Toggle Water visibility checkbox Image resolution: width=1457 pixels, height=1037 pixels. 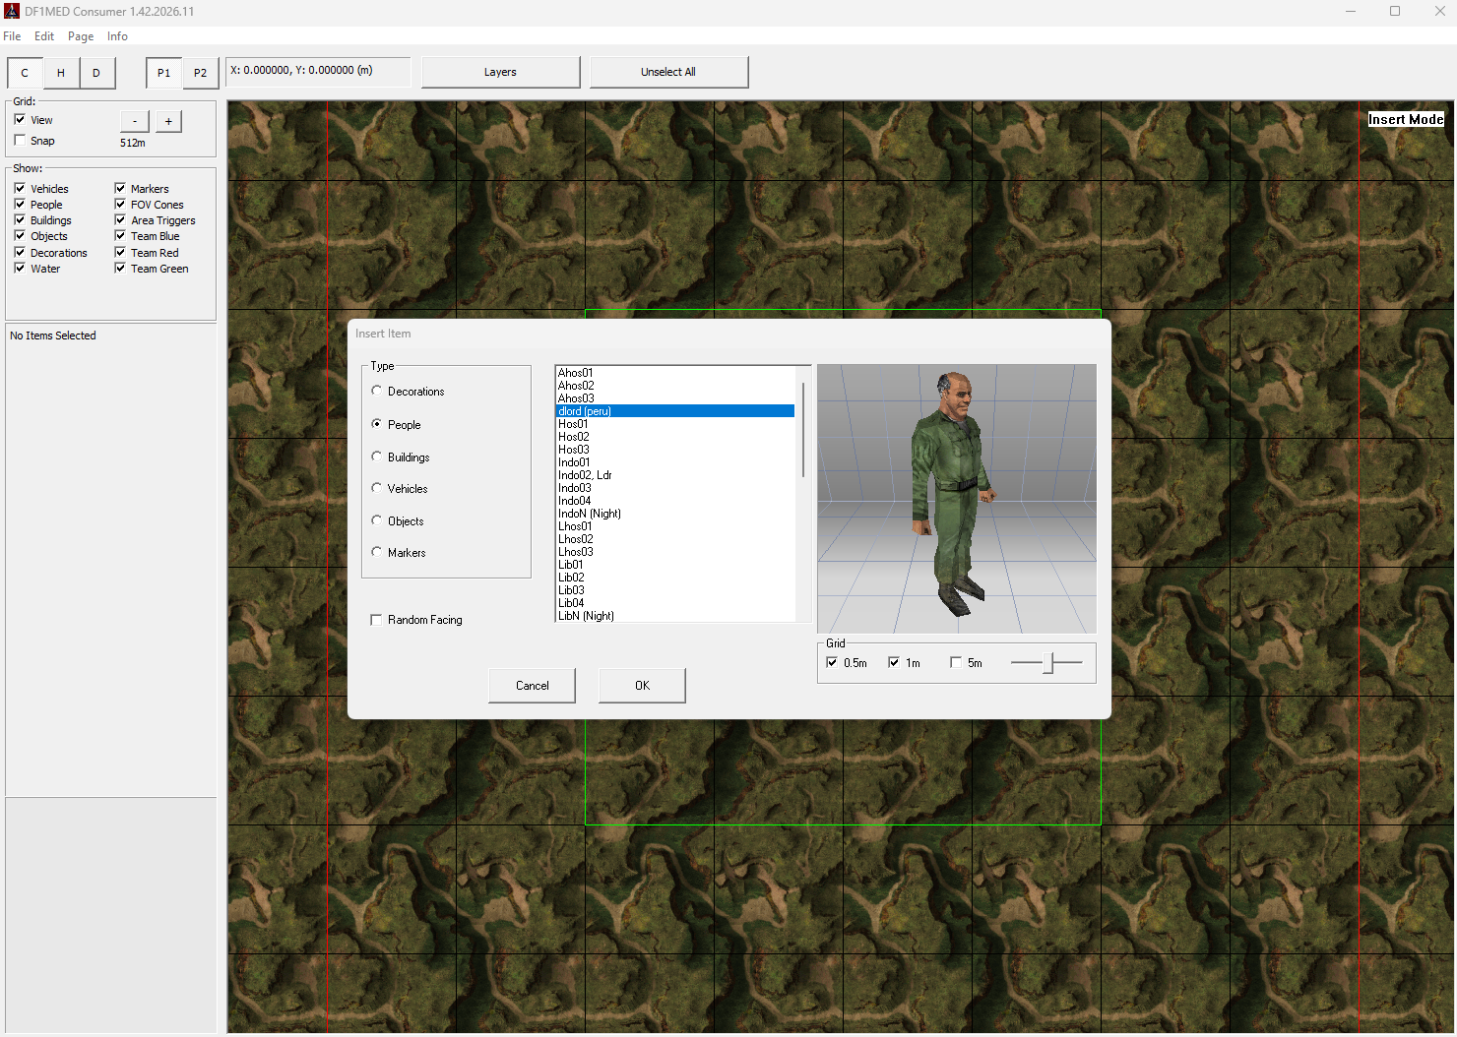click(20, 268)
